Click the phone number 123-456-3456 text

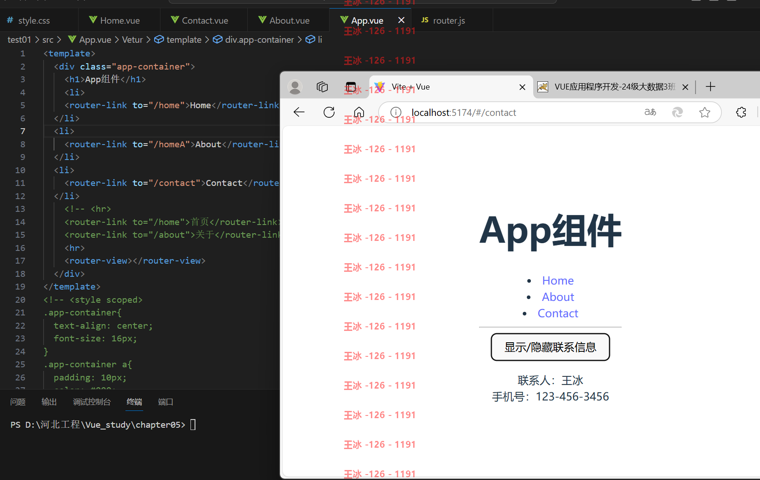click(572, 397)
